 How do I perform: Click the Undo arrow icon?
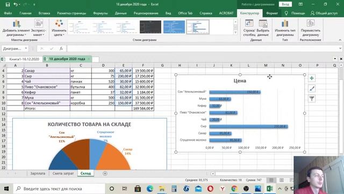[16, 4]
